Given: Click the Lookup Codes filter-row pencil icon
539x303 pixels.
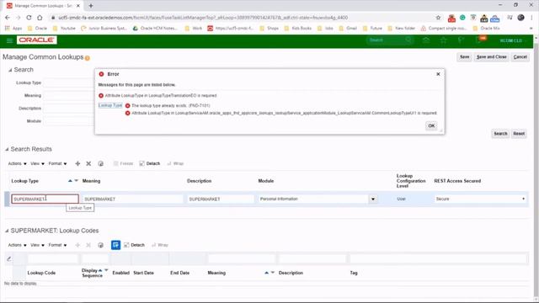Looking at the screenshot, I should [x=9, y=259].
